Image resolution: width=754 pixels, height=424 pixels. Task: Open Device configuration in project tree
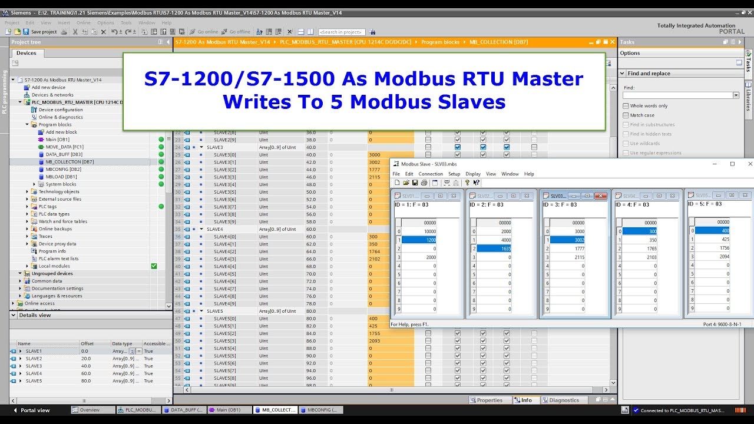[61, 110]
